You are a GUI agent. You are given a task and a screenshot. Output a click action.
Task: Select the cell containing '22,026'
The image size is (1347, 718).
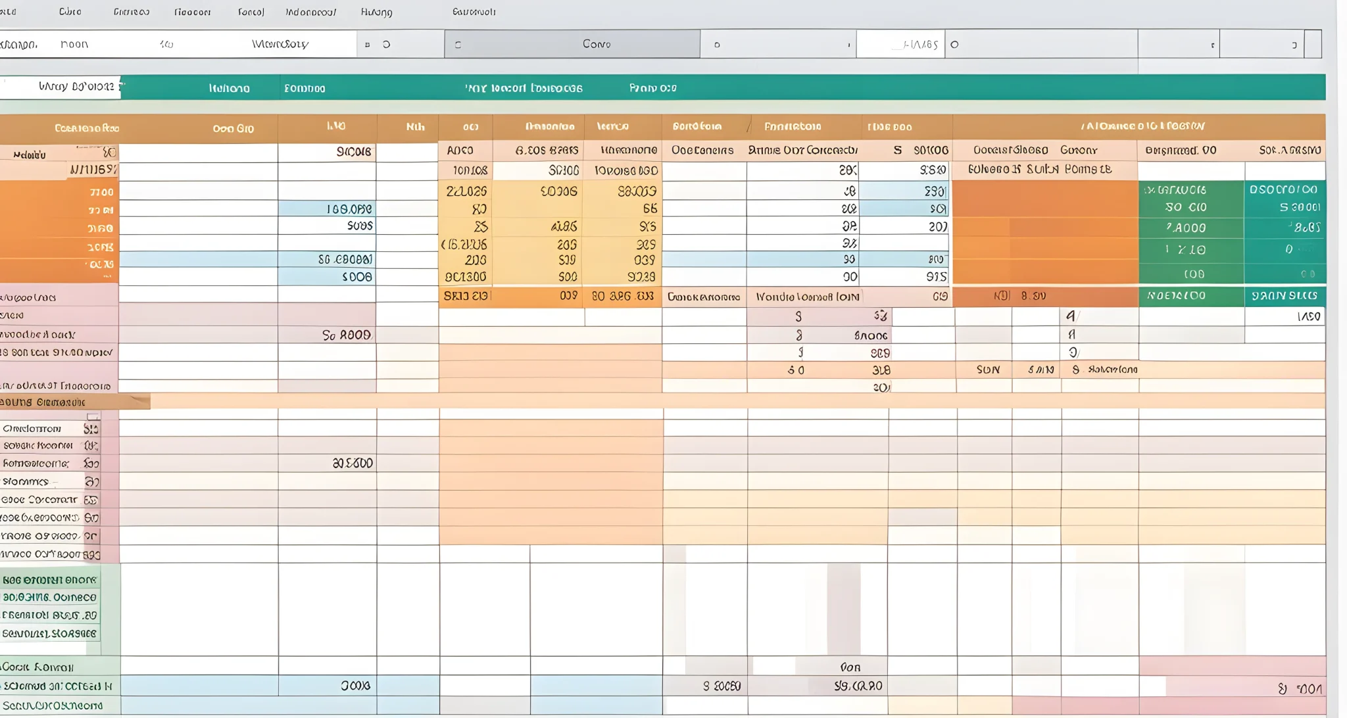click(x=466, y=191)
